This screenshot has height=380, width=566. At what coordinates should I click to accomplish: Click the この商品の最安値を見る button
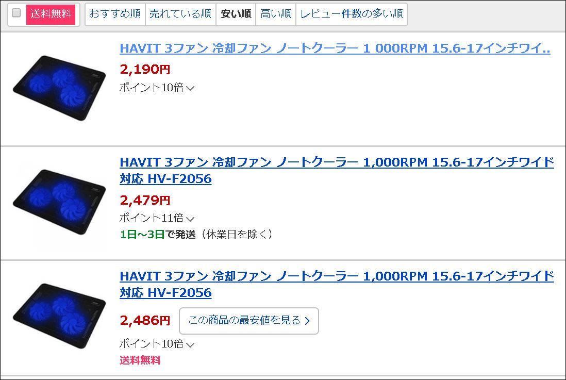248,321
